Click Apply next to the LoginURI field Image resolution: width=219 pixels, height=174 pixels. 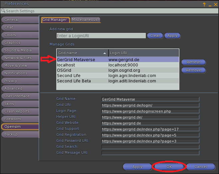click(x=172, y=36)
